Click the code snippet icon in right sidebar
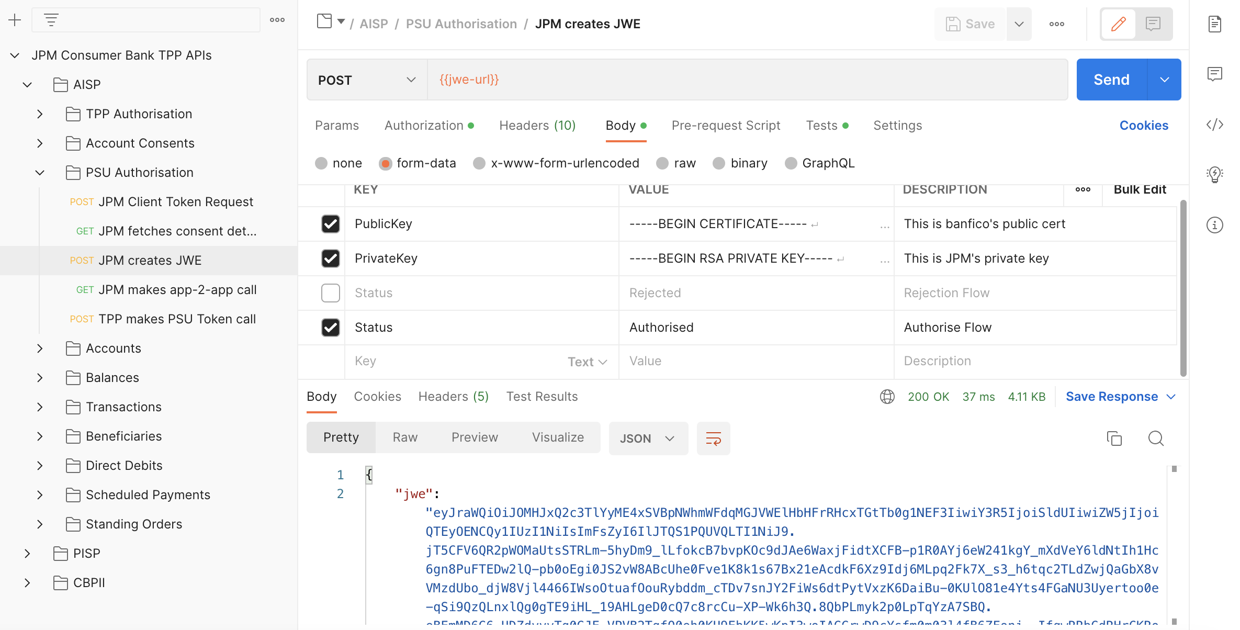 point(1214,125)
